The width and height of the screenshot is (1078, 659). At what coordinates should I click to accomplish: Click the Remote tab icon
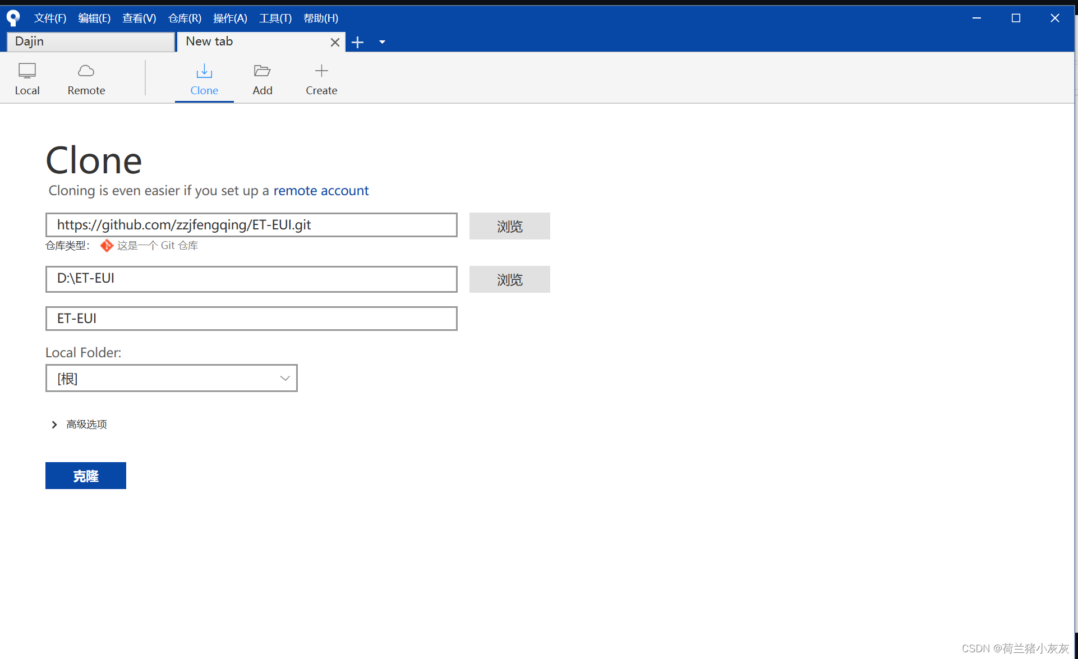coord(85,71)
